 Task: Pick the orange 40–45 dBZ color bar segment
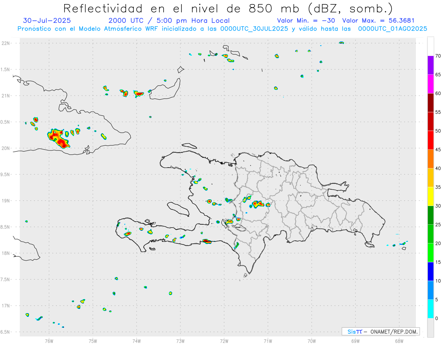point(430,159)
